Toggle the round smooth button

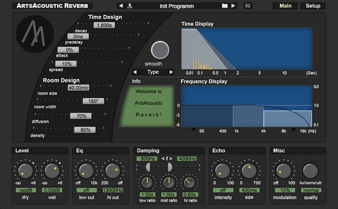(x=160, y=50)
